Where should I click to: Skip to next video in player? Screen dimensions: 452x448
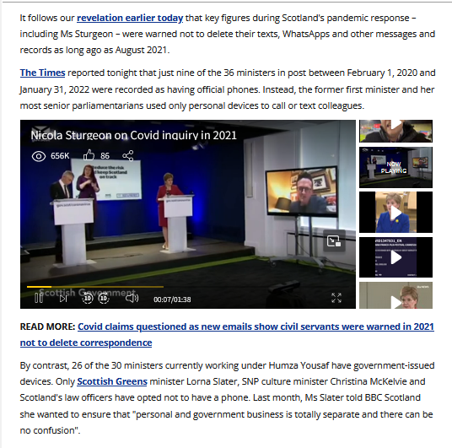click(63, 299)
